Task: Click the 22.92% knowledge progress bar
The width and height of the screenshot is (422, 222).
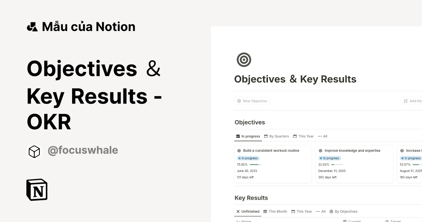Action: [337, 165]
